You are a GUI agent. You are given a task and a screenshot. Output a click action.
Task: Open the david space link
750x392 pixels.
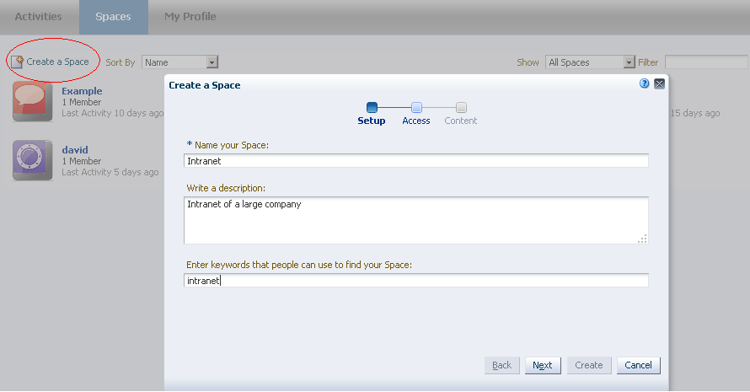click(x=75, y=150)
